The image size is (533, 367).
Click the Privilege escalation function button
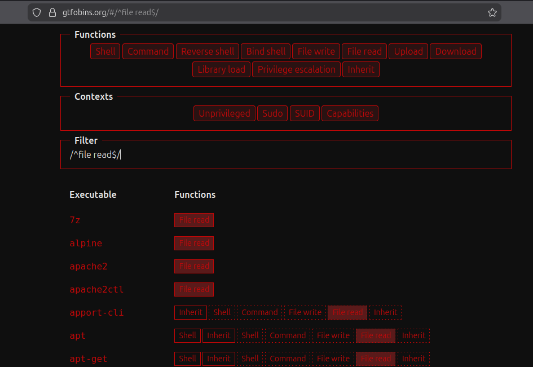pos(296,69)
